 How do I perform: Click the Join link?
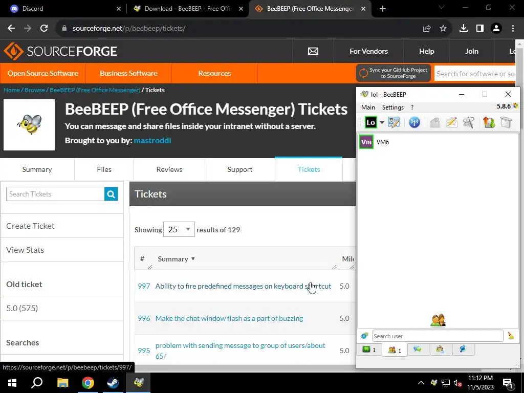click(471, 51)
